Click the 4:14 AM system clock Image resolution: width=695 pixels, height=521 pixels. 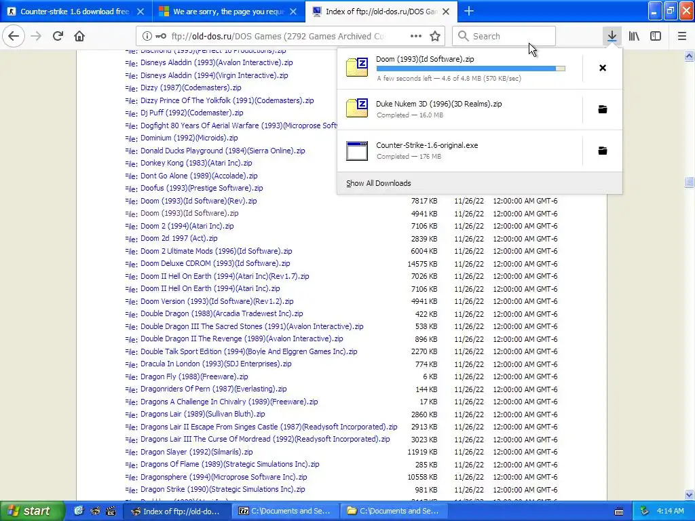click(x=670, y=511)
